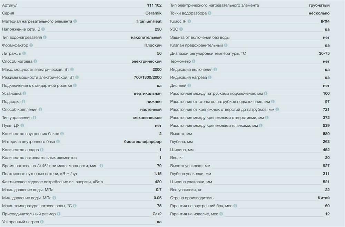345x227 pixels.
Task: Click info icon beside Литраж, л
Action: click(24, 53)
